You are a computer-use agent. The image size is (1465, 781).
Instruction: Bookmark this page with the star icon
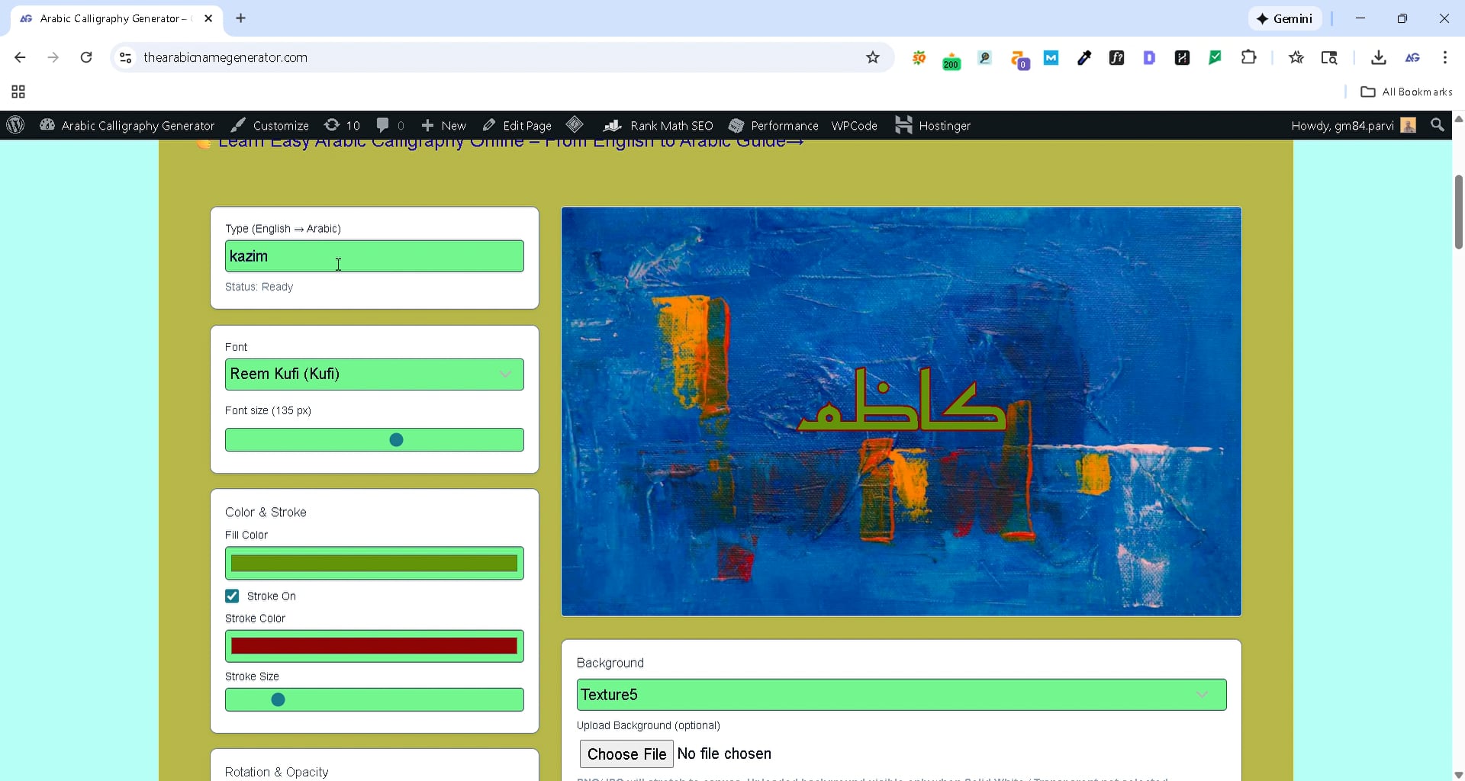pos(873,57)
